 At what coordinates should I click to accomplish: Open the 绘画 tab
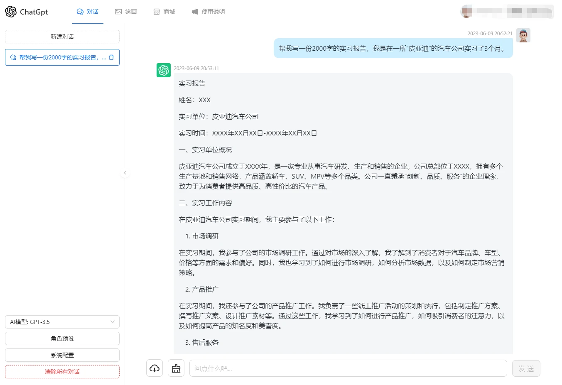126,12
